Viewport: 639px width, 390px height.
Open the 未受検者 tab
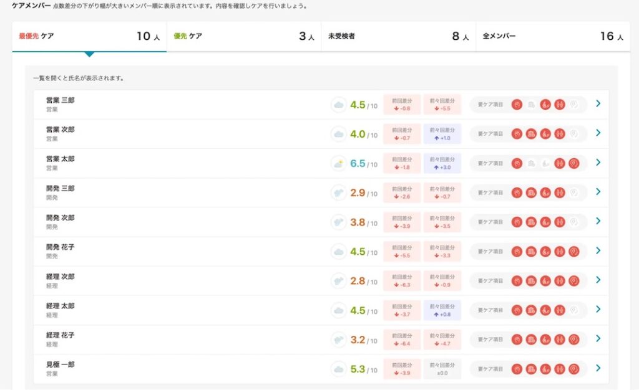(x=398, y=36)
